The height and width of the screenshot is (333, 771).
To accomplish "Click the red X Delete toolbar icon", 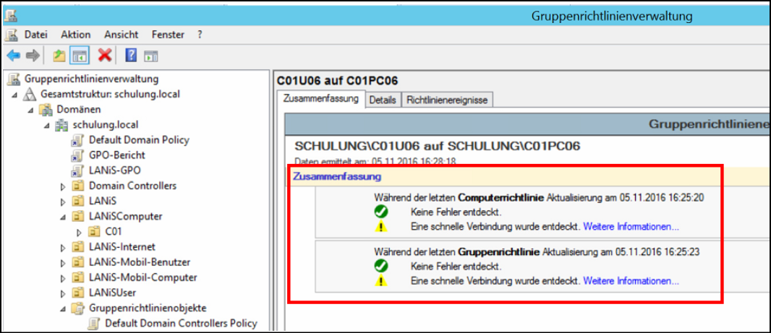I will 105,55.
